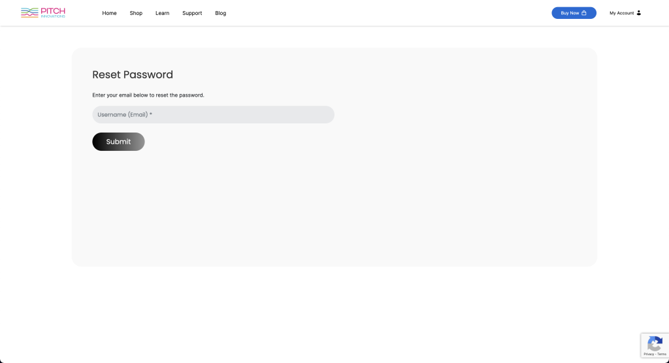Open the Learn menu
The image size is (669, 363).
[162, 13]
